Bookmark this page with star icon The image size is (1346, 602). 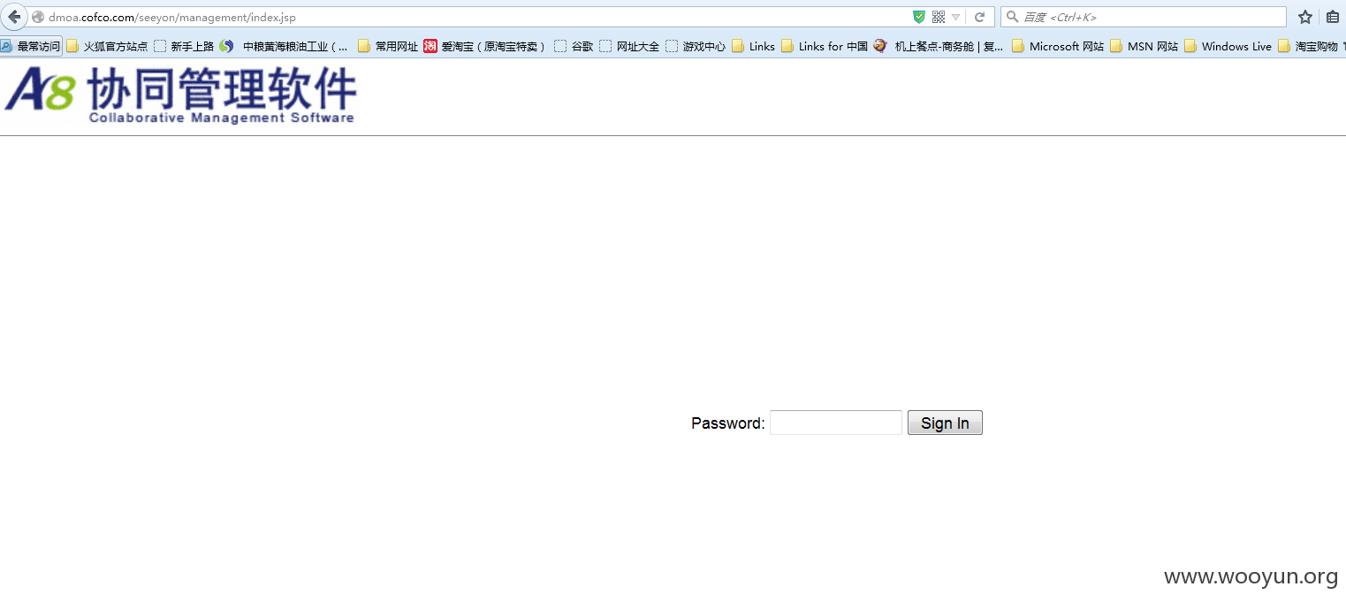coord(1305,17)
